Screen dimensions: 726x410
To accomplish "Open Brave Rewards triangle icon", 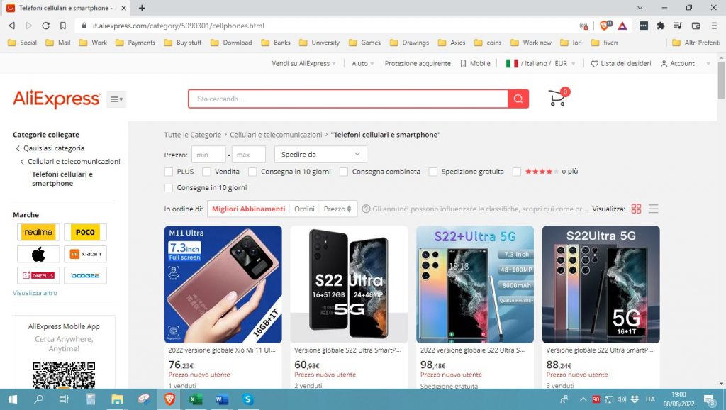I will pyautogui.click(x=621, y=25).
